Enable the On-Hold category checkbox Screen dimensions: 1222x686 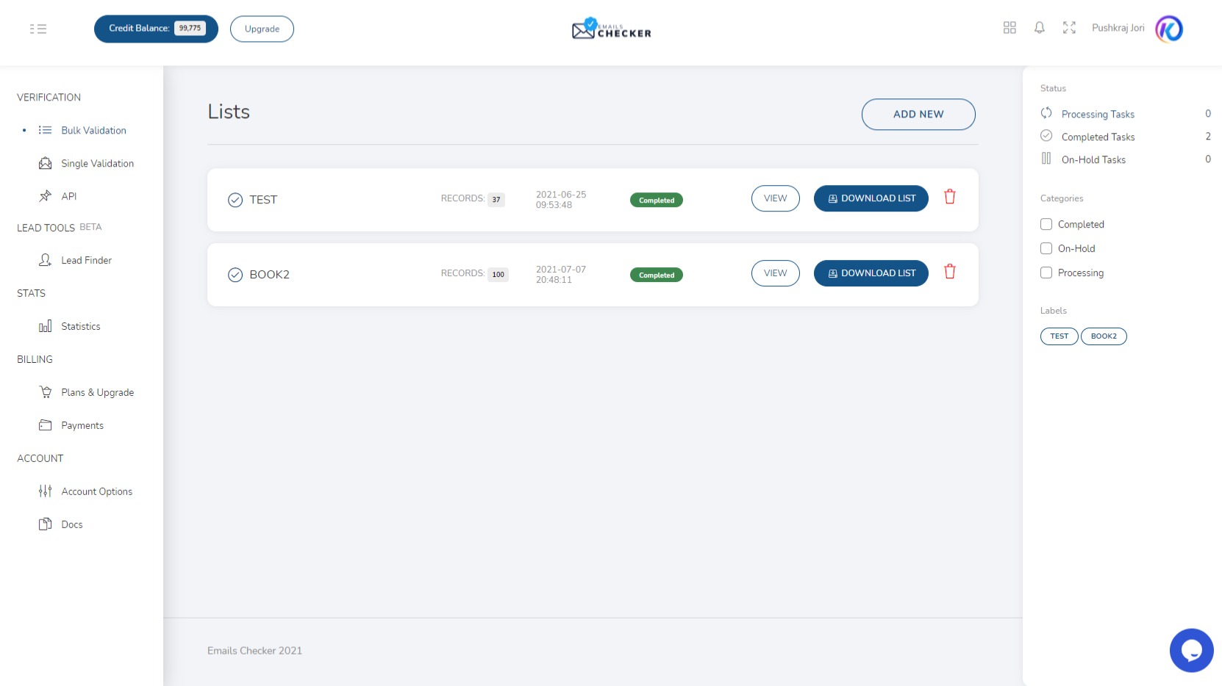(x=1046, y=248)
